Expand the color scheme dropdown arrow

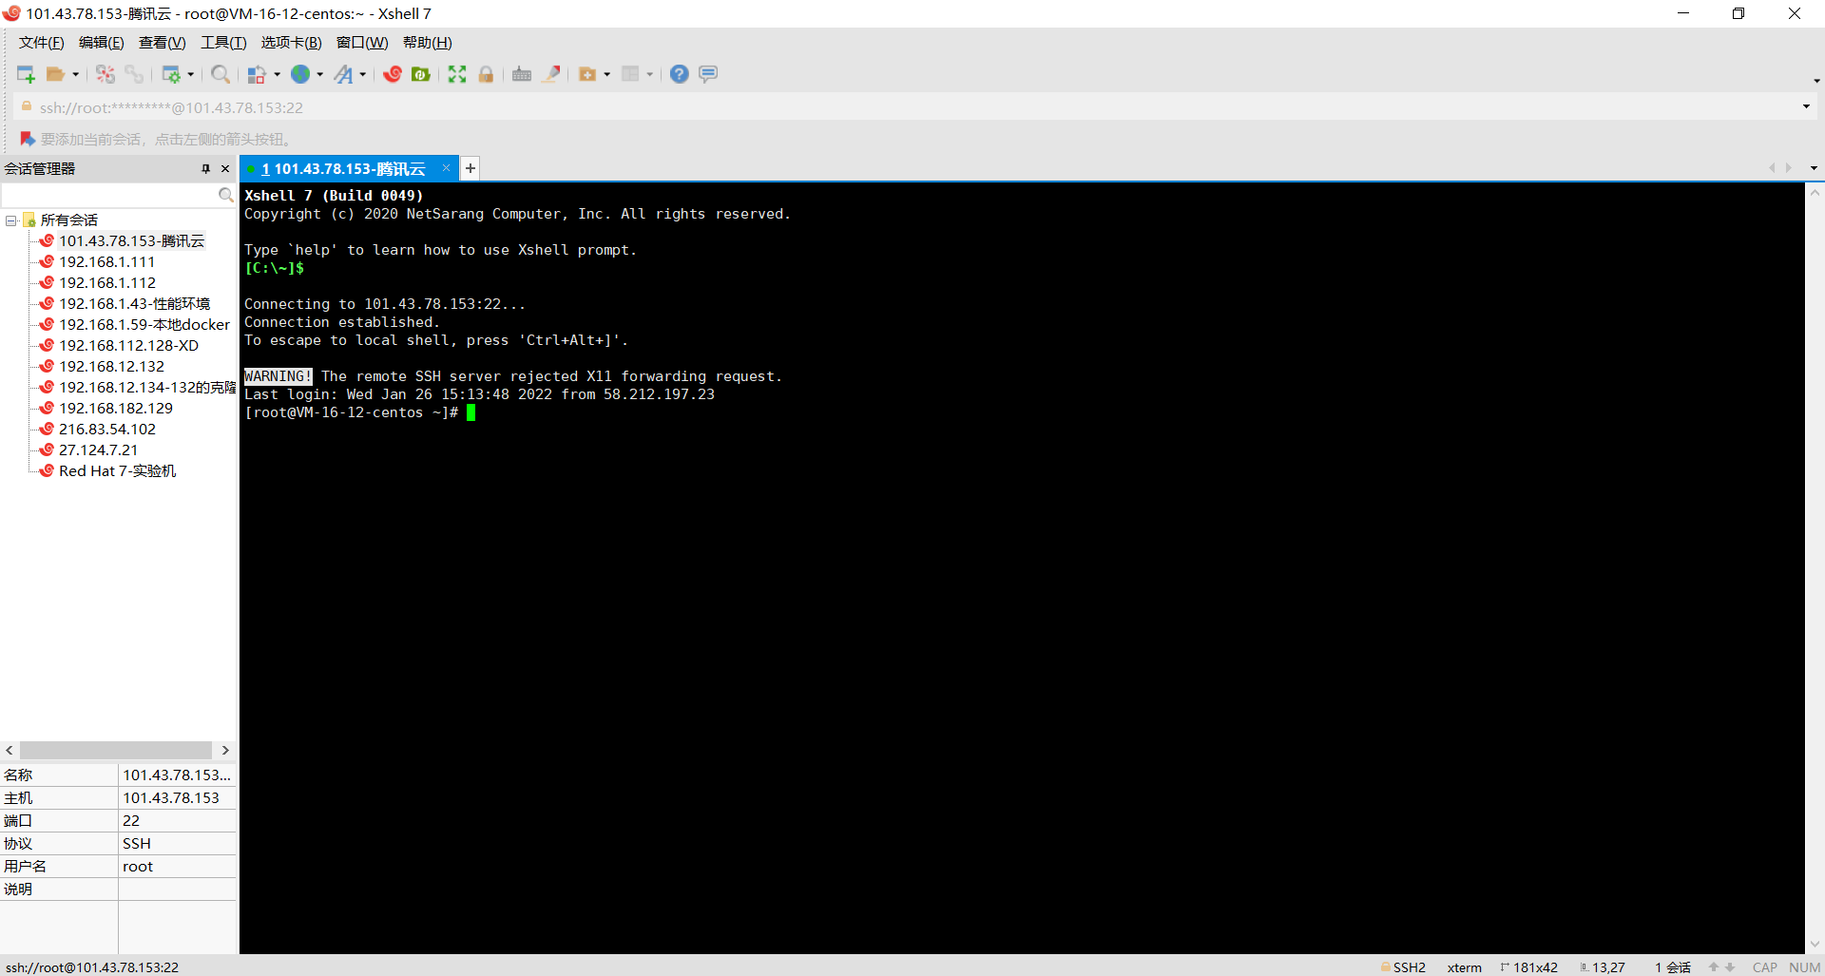click(277, 74)
